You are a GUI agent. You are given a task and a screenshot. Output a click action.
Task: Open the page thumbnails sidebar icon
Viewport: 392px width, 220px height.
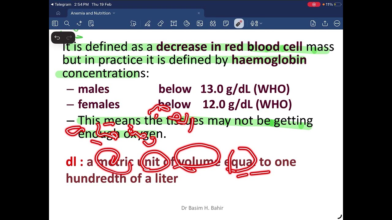(x=55, y=24)
